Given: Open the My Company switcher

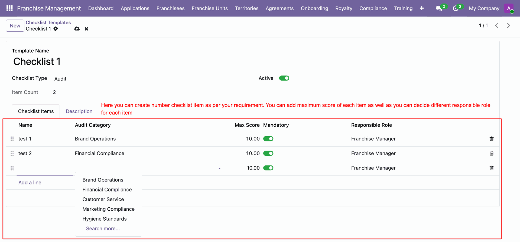Looking at the screenshot, I should click(484, 8).
